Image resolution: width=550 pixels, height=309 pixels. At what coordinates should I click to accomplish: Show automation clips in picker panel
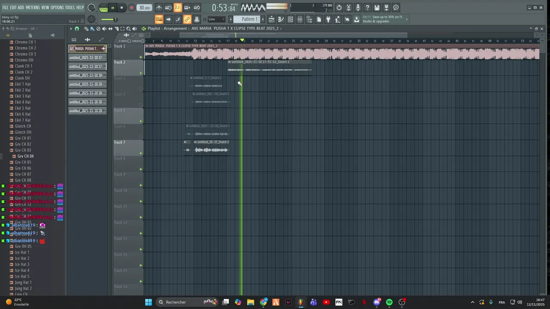(101, 39)
